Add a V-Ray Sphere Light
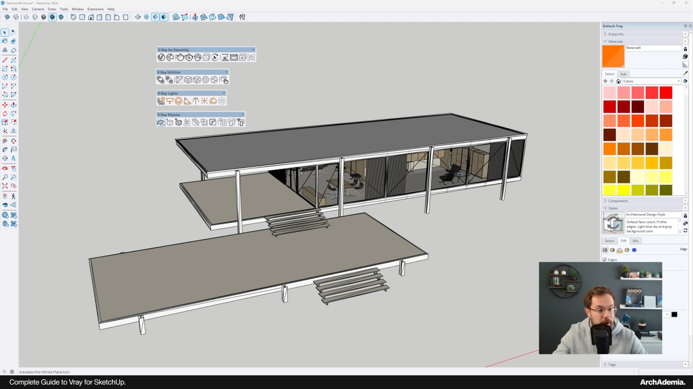 point(178,101)
